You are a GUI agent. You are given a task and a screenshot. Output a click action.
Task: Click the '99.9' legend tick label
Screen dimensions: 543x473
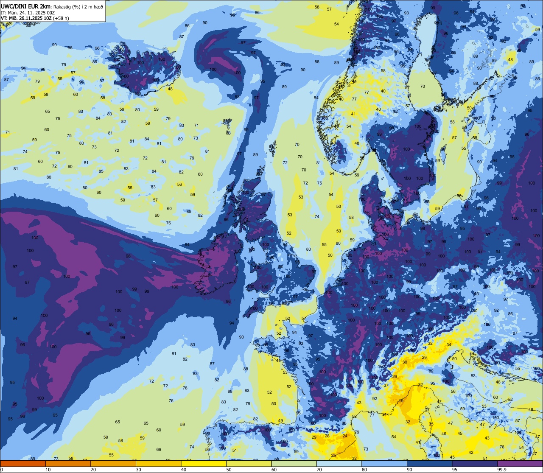[x=502, y=470]
